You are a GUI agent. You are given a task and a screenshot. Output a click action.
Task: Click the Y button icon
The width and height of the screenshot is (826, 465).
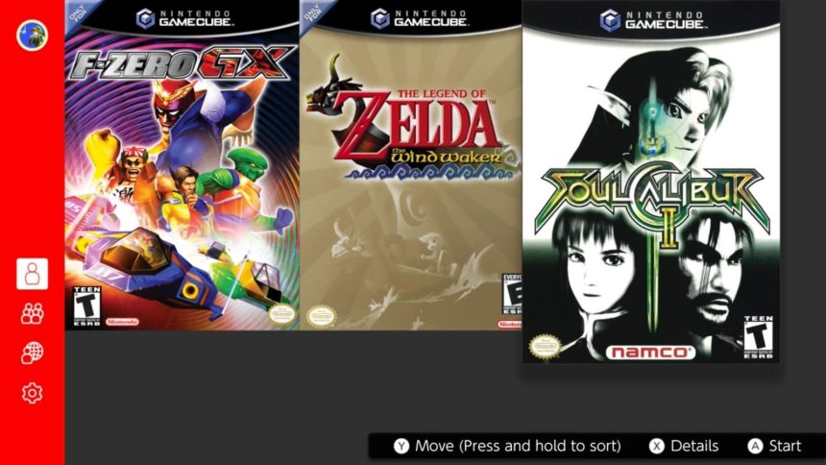tap(401, 446)
